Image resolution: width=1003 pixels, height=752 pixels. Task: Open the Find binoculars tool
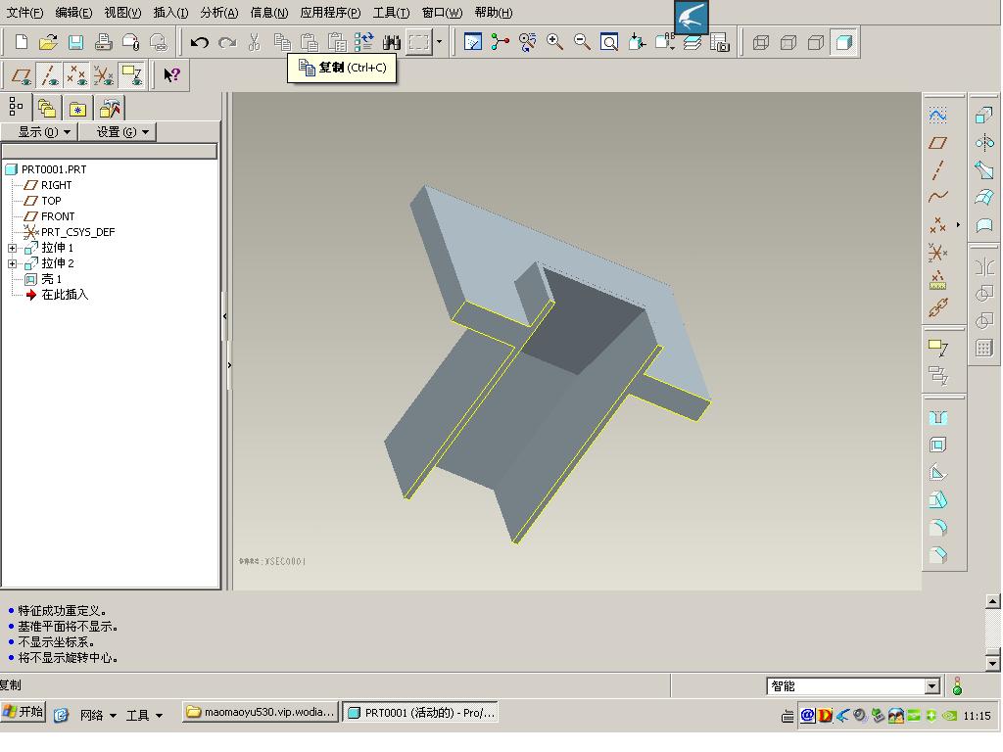pyautogui.click(x=392, y=43)
